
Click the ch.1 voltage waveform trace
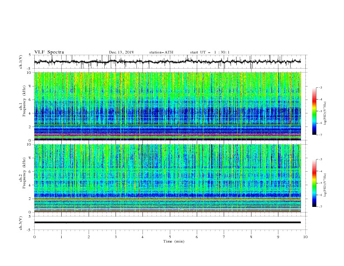click(167, 62)
